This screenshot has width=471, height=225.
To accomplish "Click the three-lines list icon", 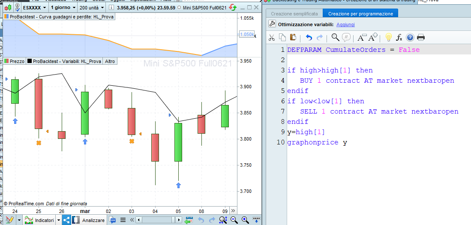I will coord(123,220).
